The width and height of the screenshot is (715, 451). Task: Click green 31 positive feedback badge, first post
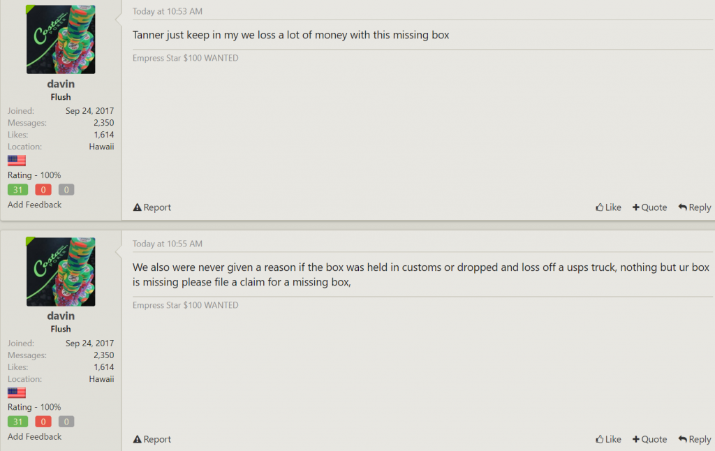click(17, 190)
